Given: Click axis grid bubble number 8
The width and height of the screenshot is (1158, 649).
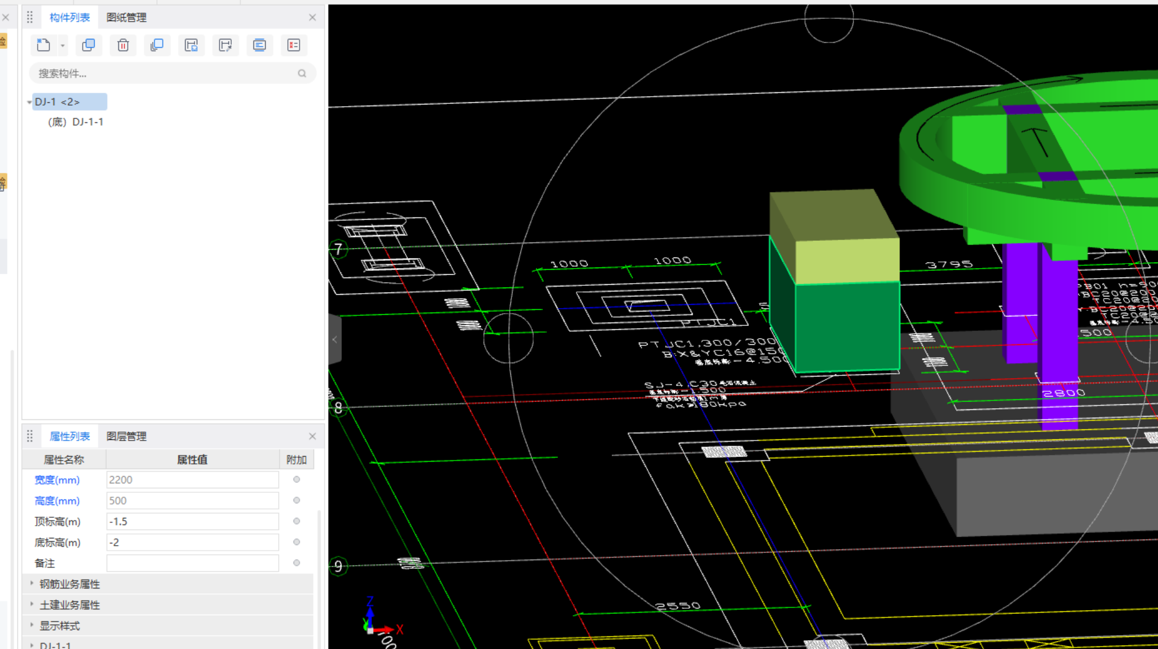Looking at the screenshot, I should (x=338, y=408).
